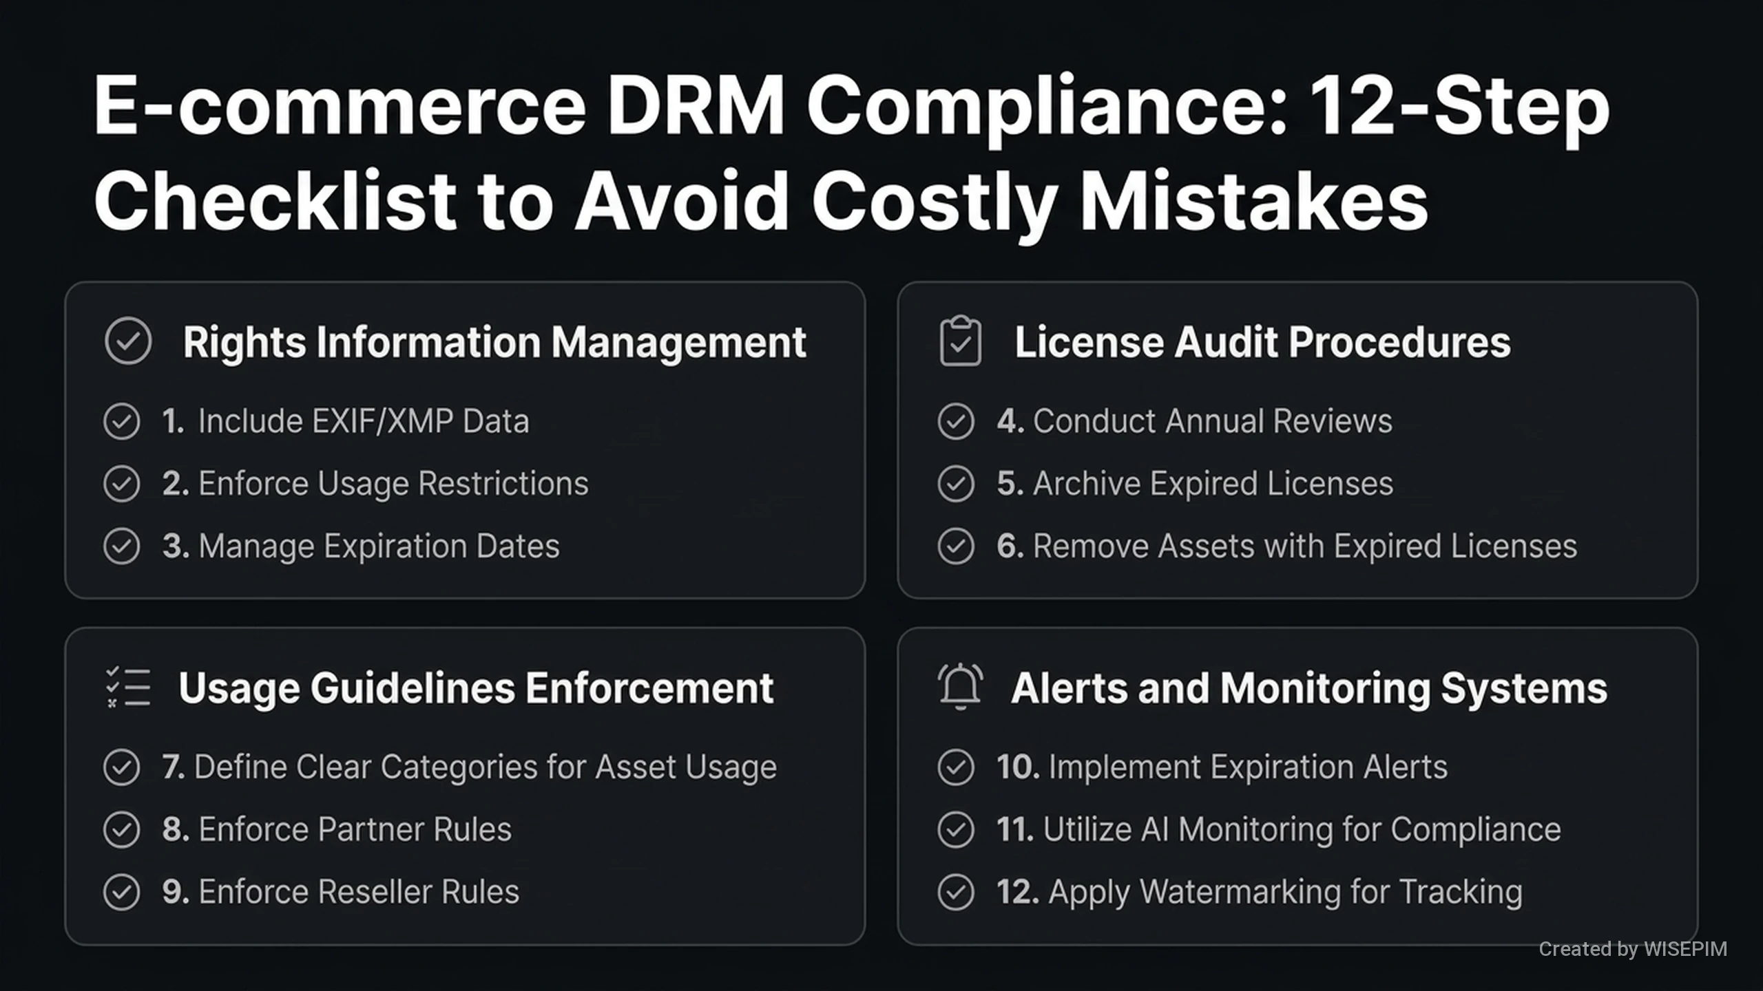
Task: Click check icon for Enforce Reseller Rules
Action: [x=122, y=892]
